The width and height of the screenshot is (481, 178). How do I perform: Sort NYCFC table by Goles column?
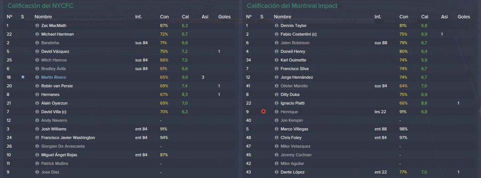(x=224, y=17)
